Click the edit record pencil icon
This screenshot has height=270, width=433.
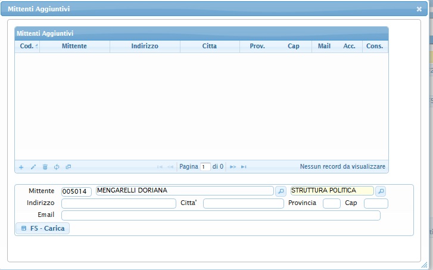point(33,167)
